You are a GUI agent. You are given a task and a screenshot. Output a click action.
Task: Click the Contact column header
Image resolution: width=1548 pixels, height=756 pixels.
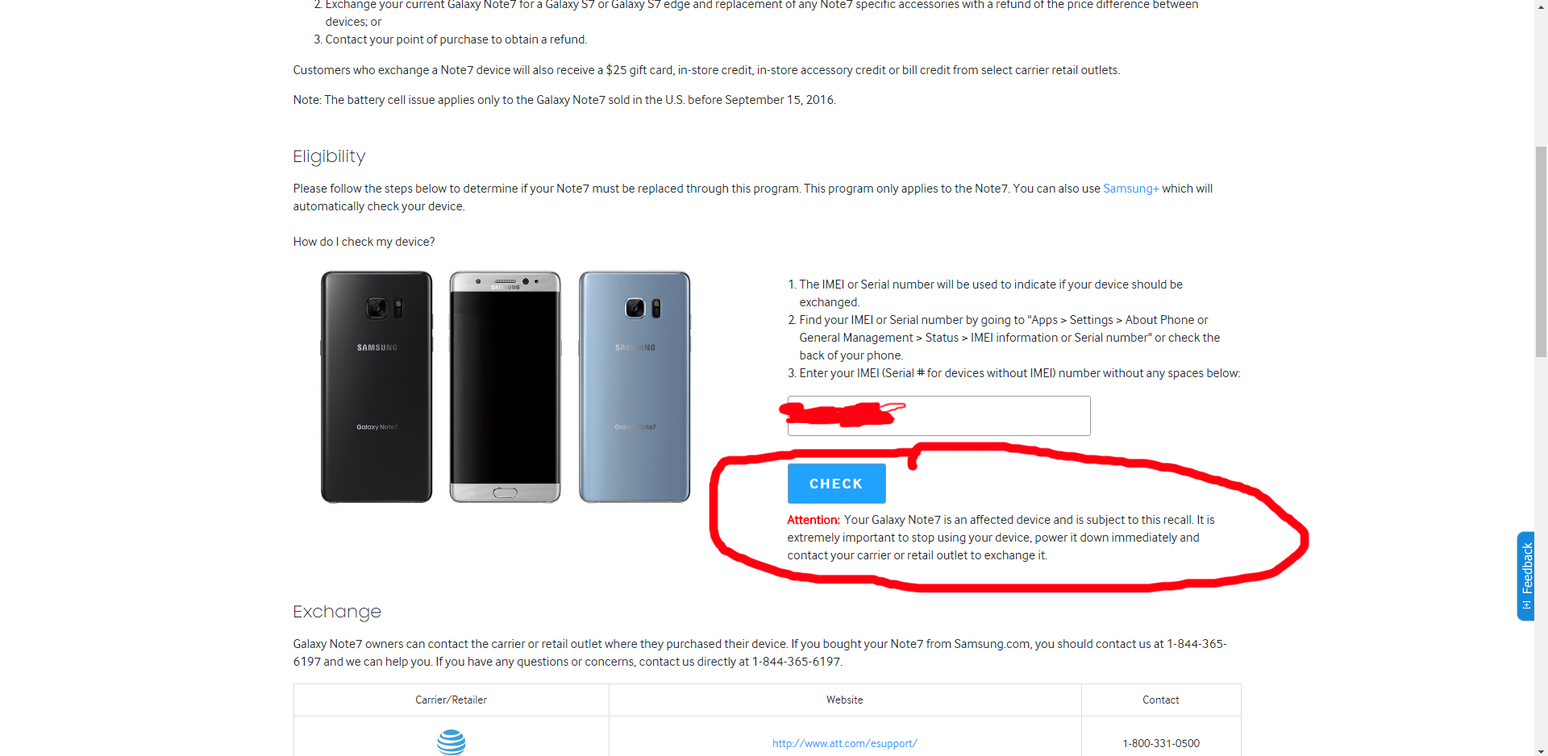pyautogui.click(x=1160, y=700)
